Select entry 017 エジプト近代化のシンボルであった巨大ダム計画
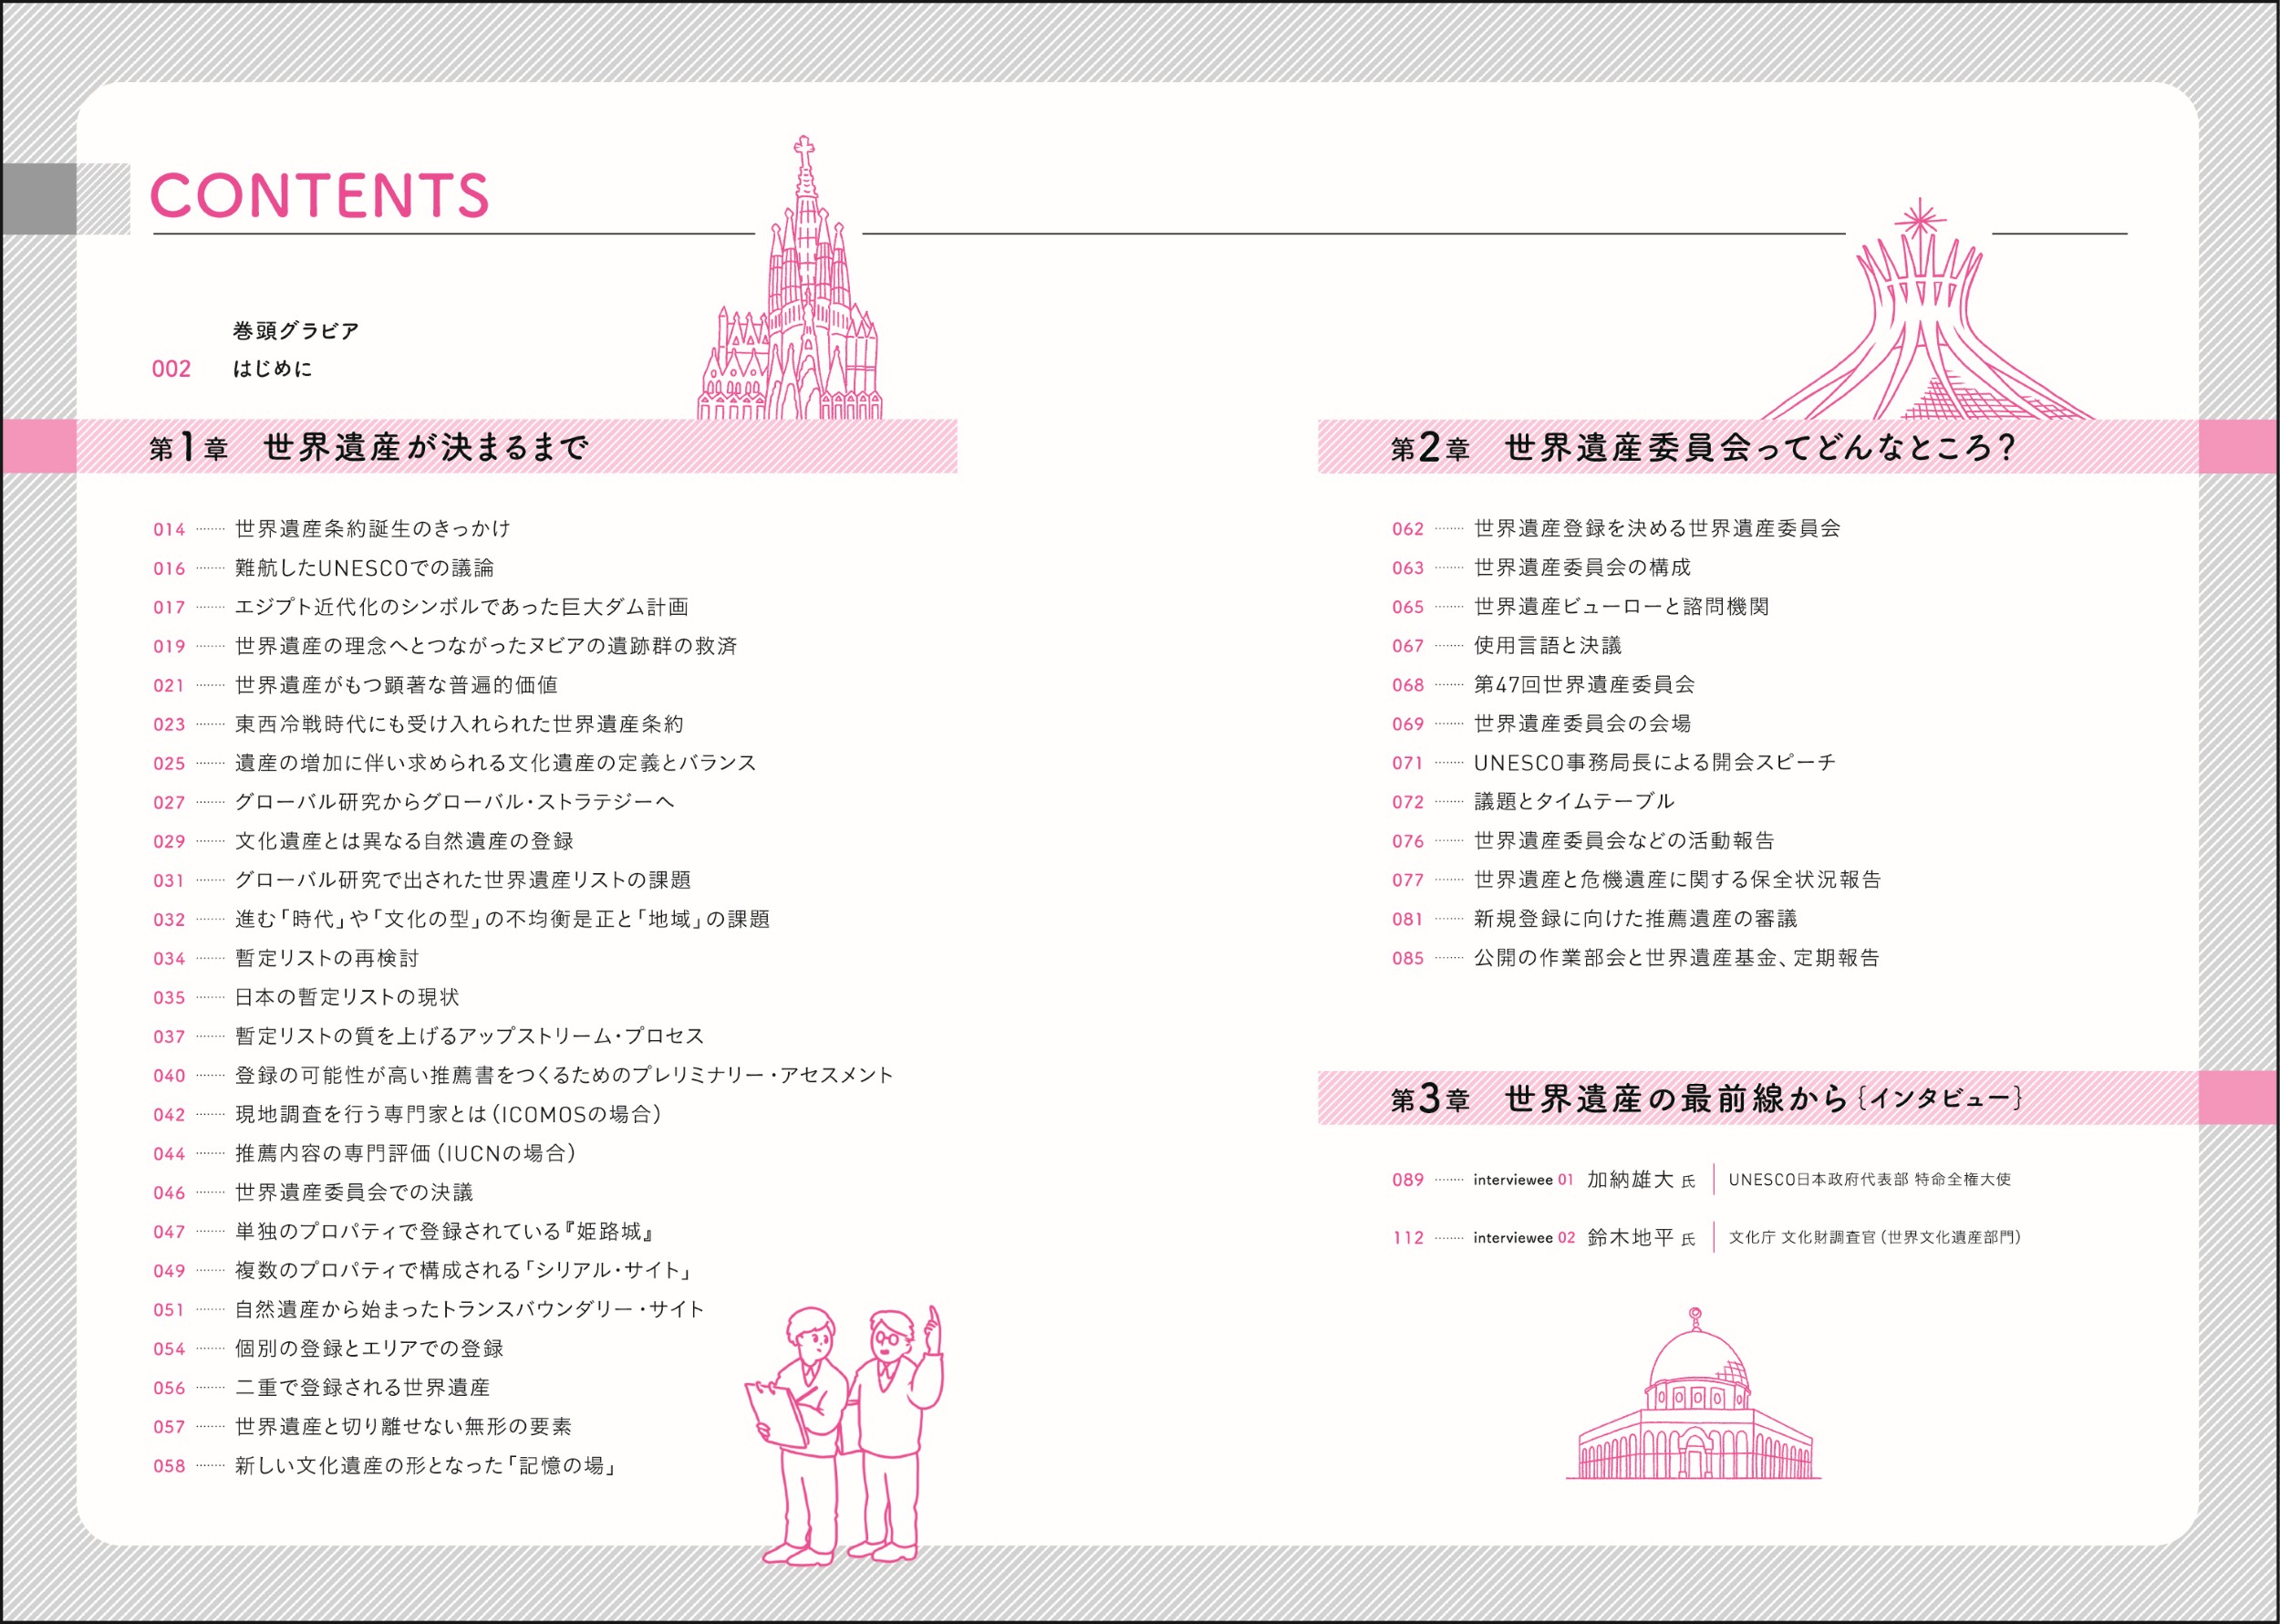This screenshot has height=1624, width=2280. click(420, 607)
